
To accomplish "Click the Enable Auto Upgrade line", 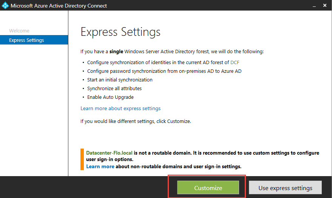I will point(110,97).
